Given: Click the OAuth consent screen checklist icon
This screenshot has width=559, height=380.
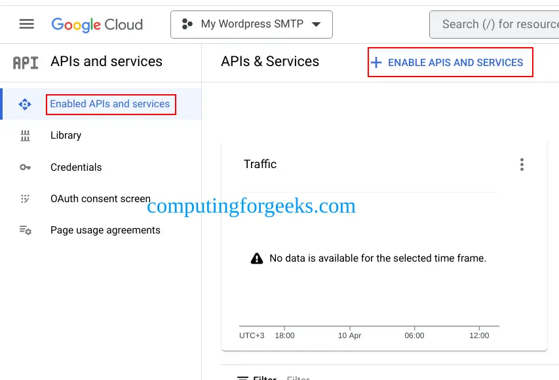Looking at the screenshot, I should pyautogui.click(x=25, y=199).
